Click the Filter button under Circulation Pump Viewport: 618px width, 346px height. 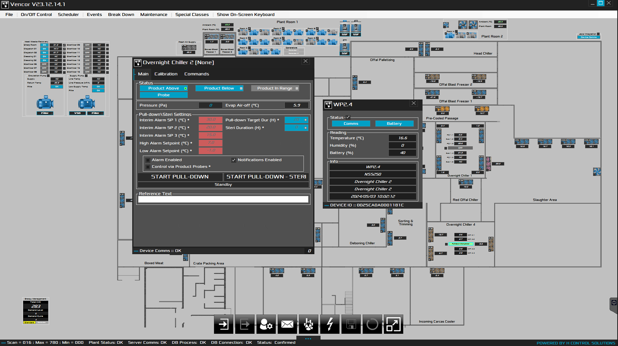45,113
